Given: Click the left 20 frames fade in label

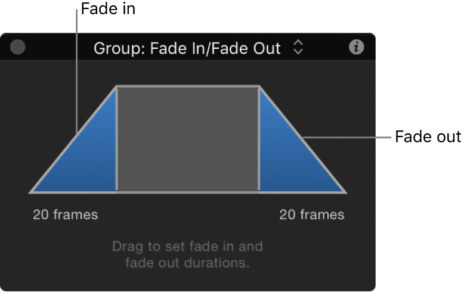Looking at the screenshot, I should tap(65, 215).
